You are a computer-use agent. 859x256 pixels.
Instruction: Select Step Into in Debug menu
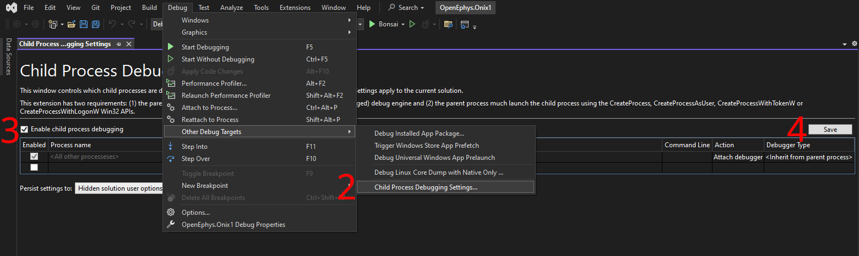coord(260,147)
